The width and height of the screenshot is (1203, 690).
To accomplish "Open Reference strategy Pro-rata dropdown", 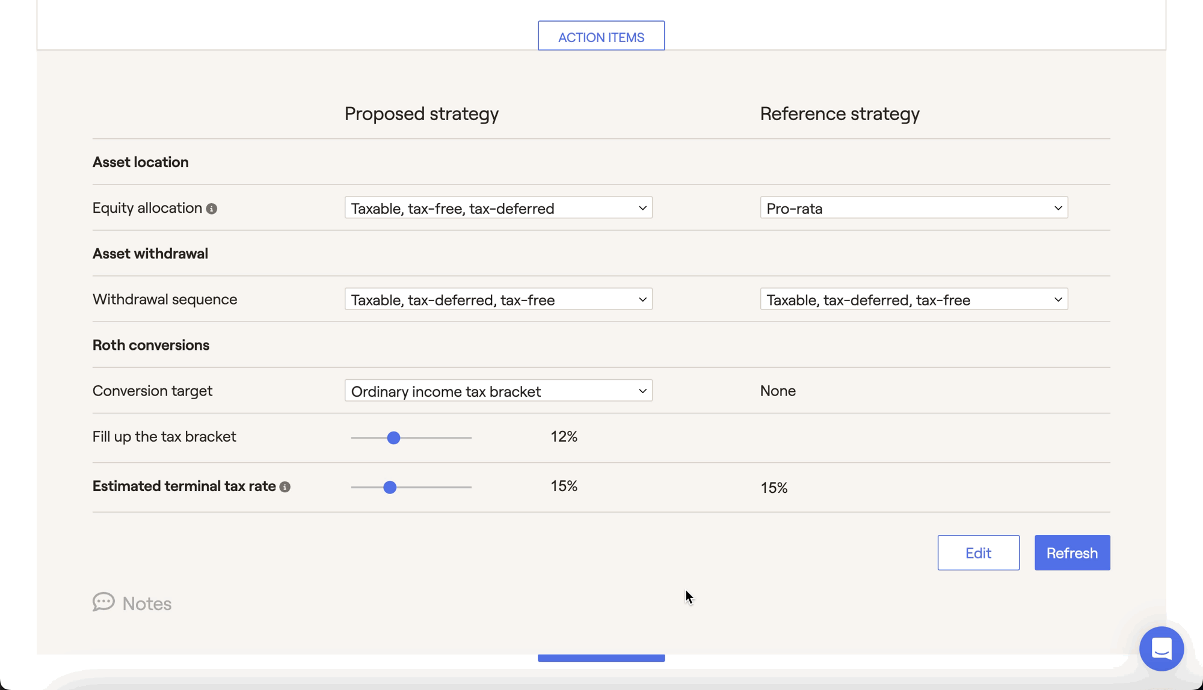I will [x=914, y=208].
